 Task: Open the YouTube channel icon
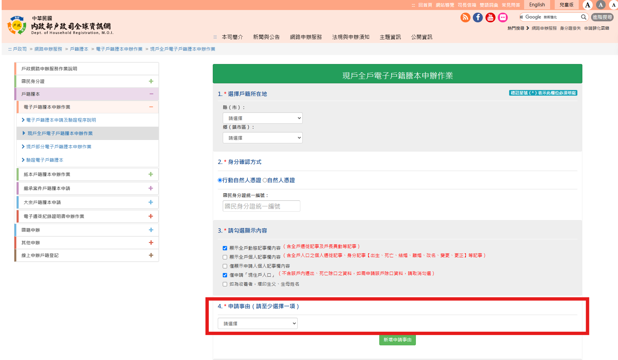(490, 17)
